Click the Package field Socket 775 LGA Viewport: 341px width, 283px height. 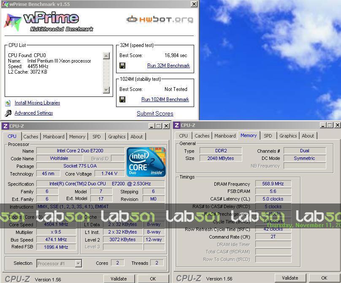(80, 166)
